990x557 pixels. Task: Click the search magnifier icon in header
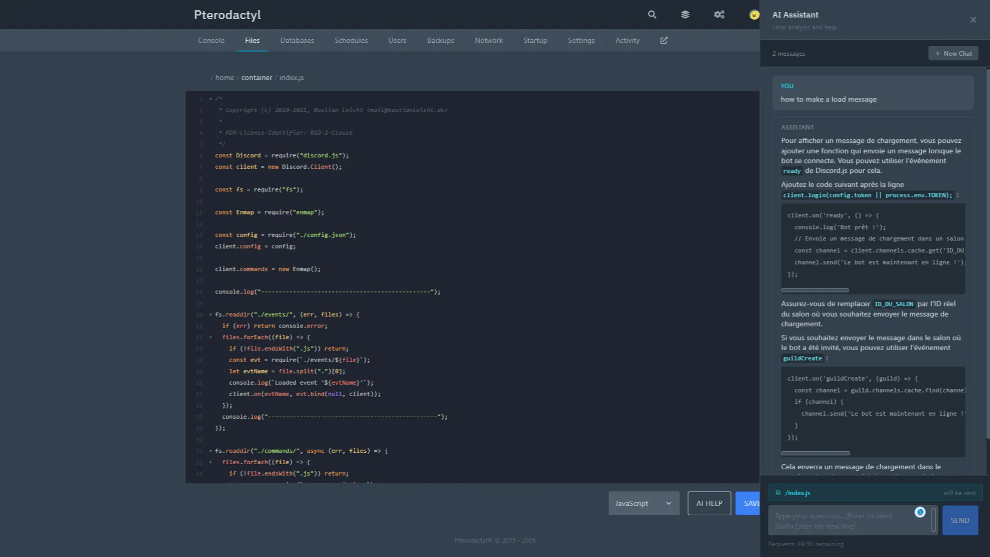tap(652, 14)
